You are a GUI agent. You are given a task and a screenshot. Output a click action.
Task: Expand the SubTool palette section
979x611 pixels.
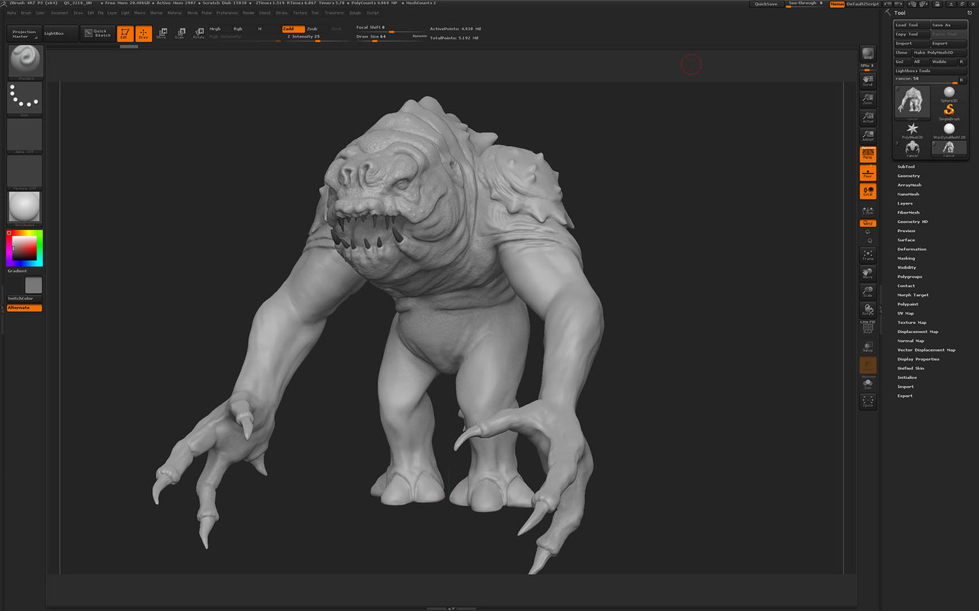coord(906,167)
